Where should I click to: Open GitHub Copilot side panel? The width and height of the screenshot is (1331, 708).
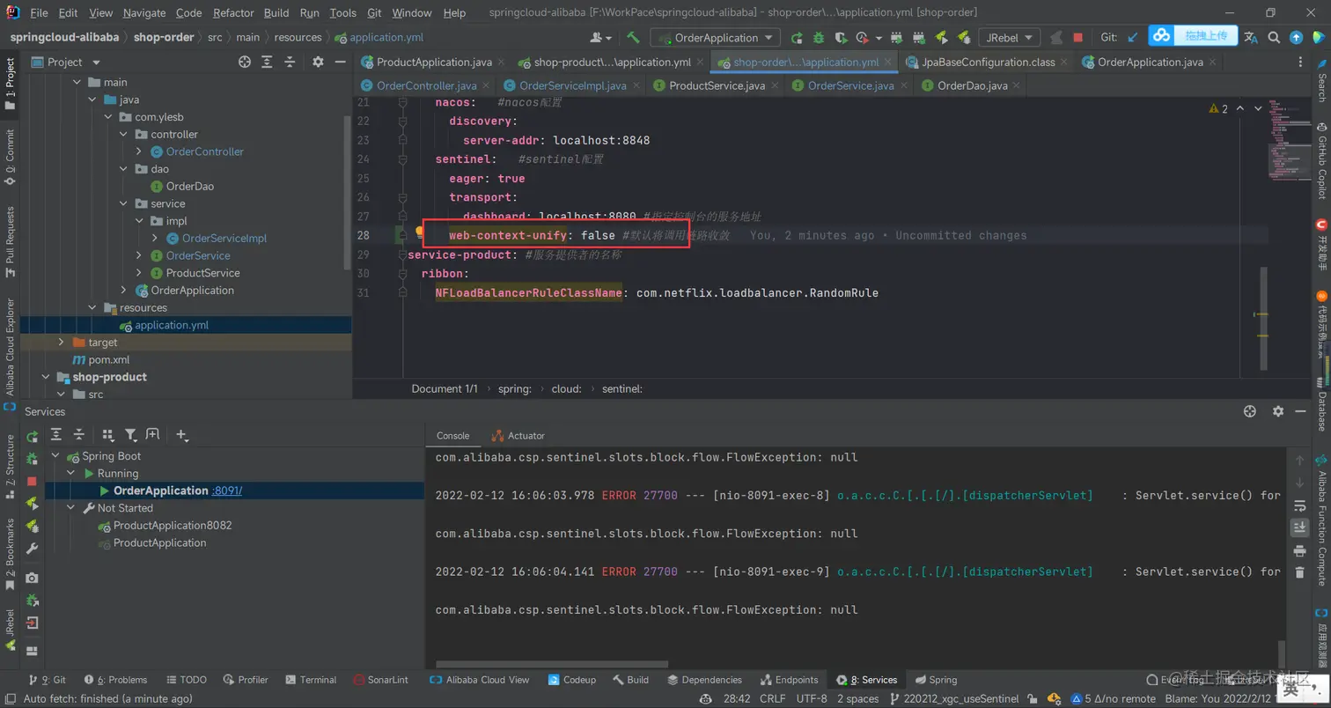point(1321,161)
